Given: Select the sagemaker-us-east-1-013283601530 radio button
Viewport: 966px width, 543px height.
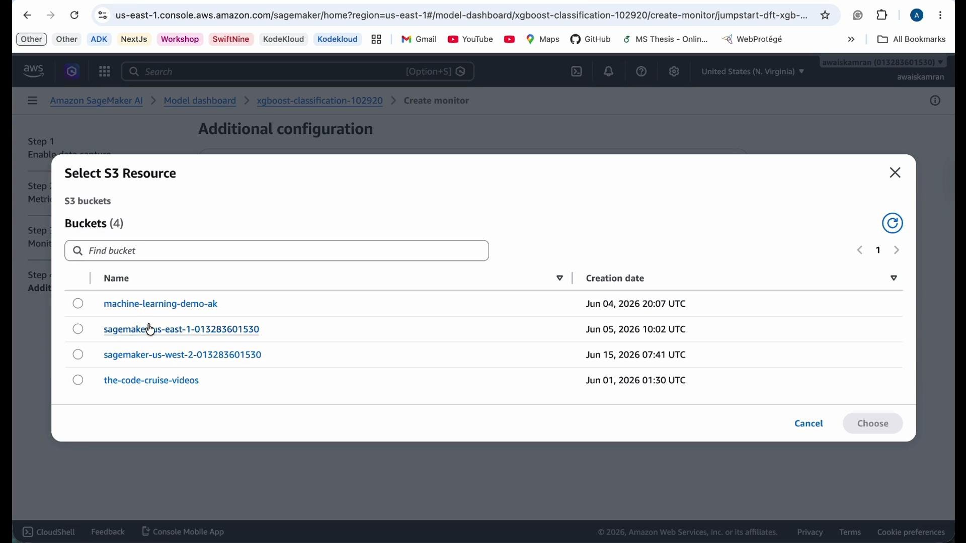Looking at the screenshot, I should coord(78,329).
